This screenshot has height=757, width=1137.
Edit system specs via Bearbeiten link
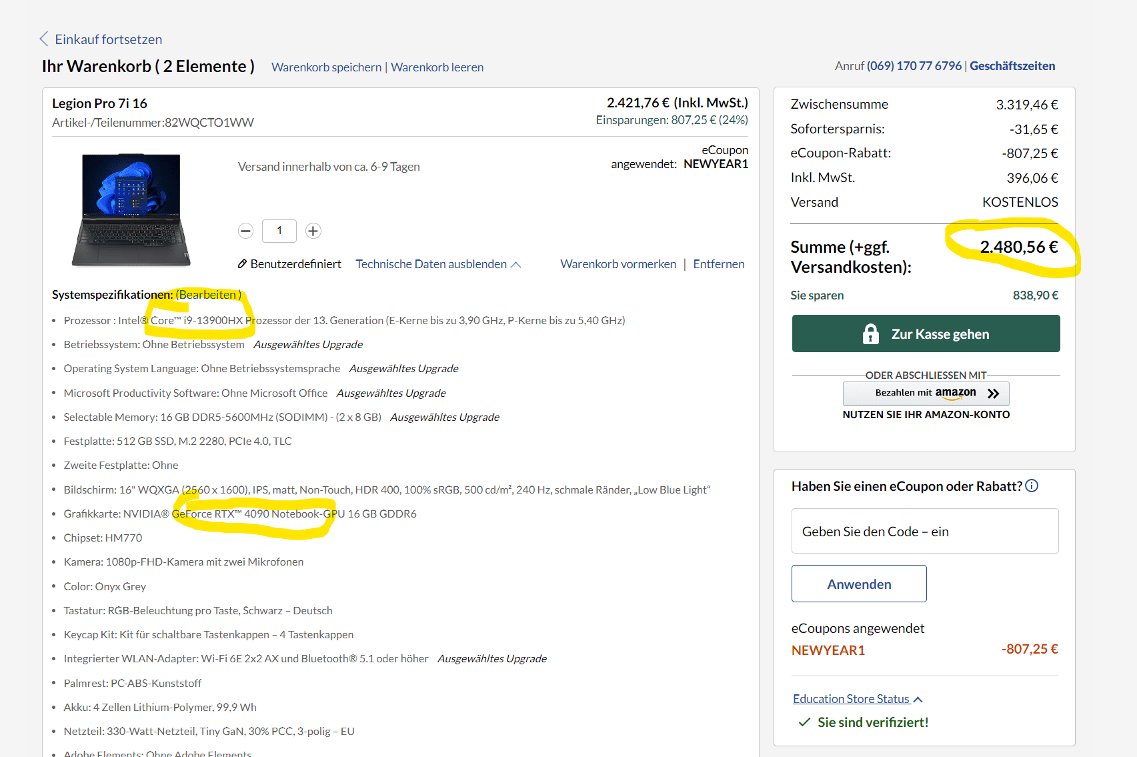point(208,295)
